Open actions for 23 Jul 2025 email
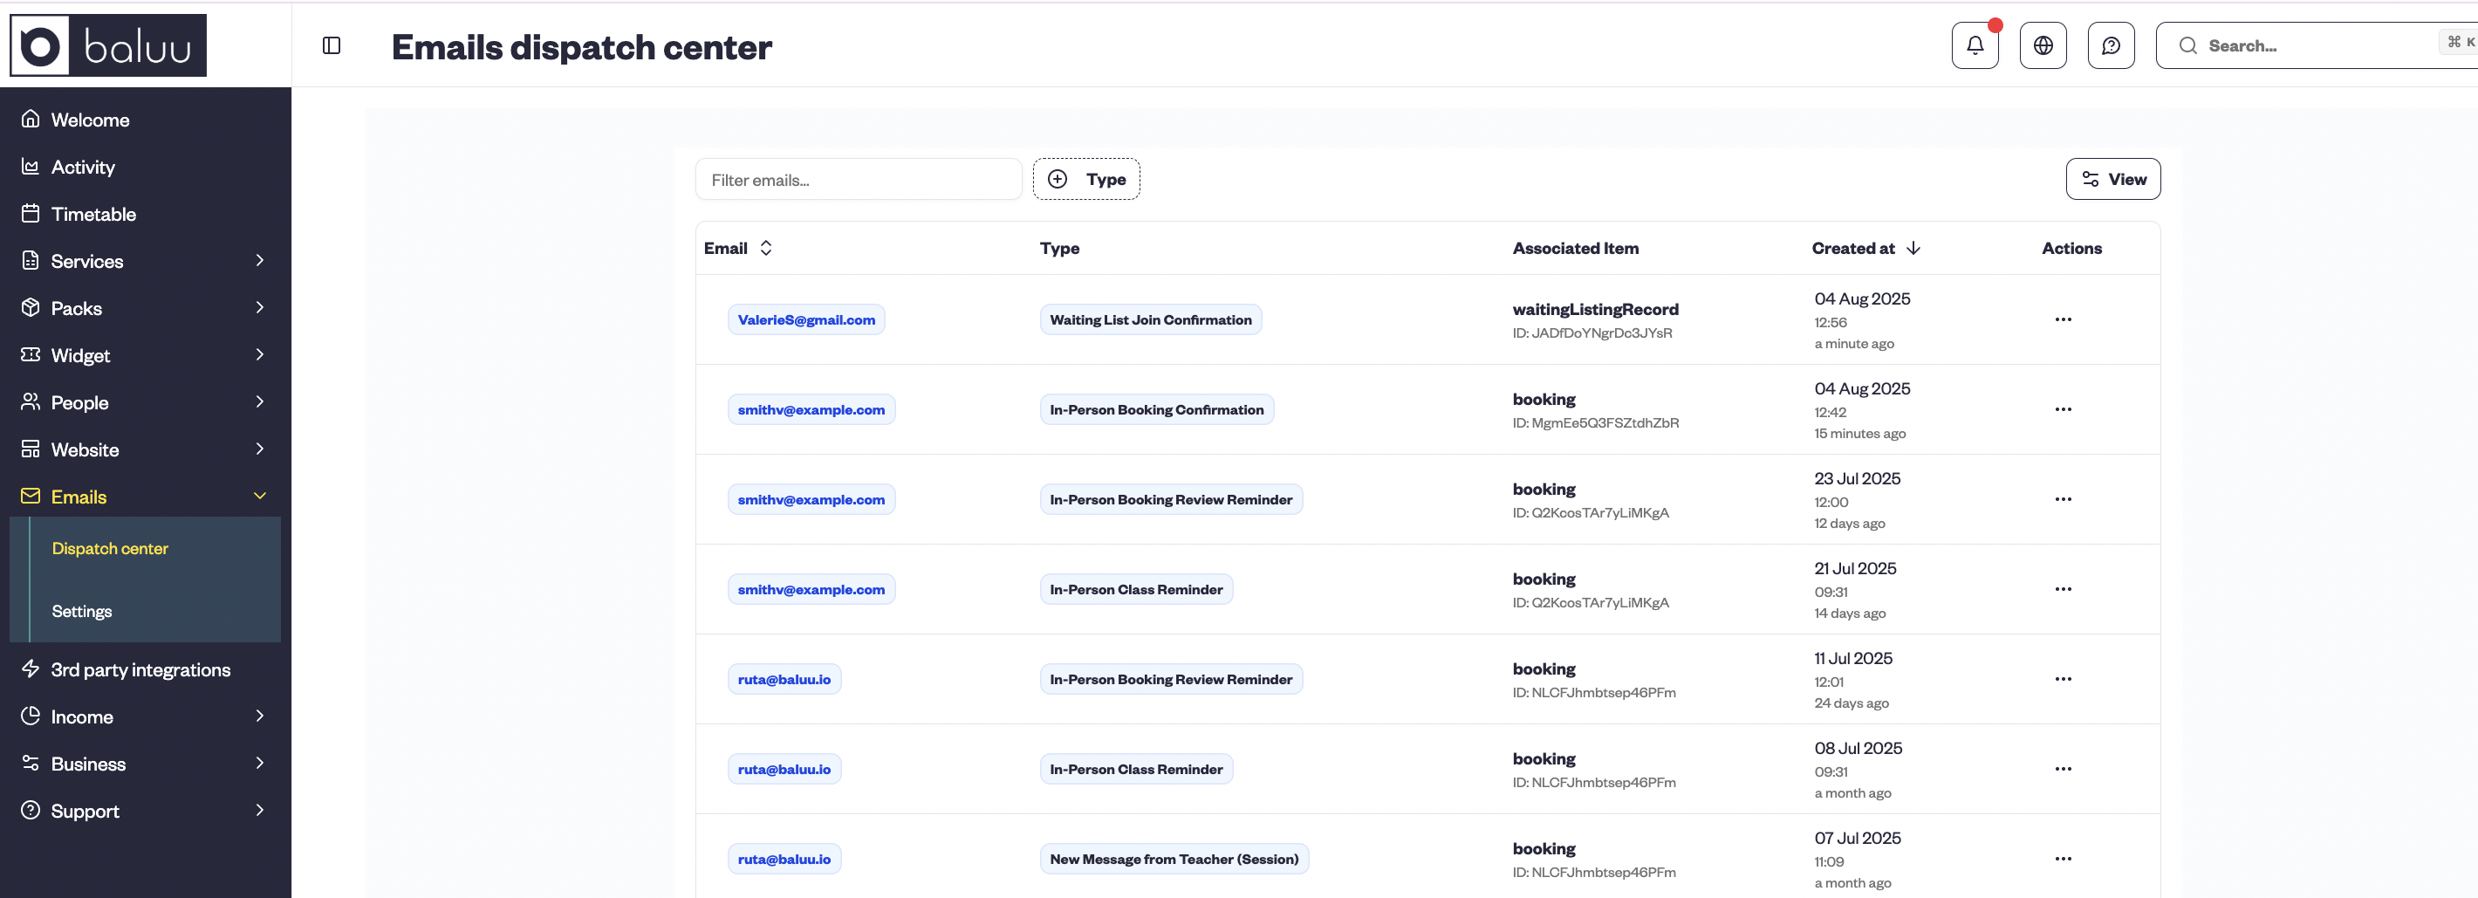The width and height of the screenshot is (2478, 898). point(2064,498)
